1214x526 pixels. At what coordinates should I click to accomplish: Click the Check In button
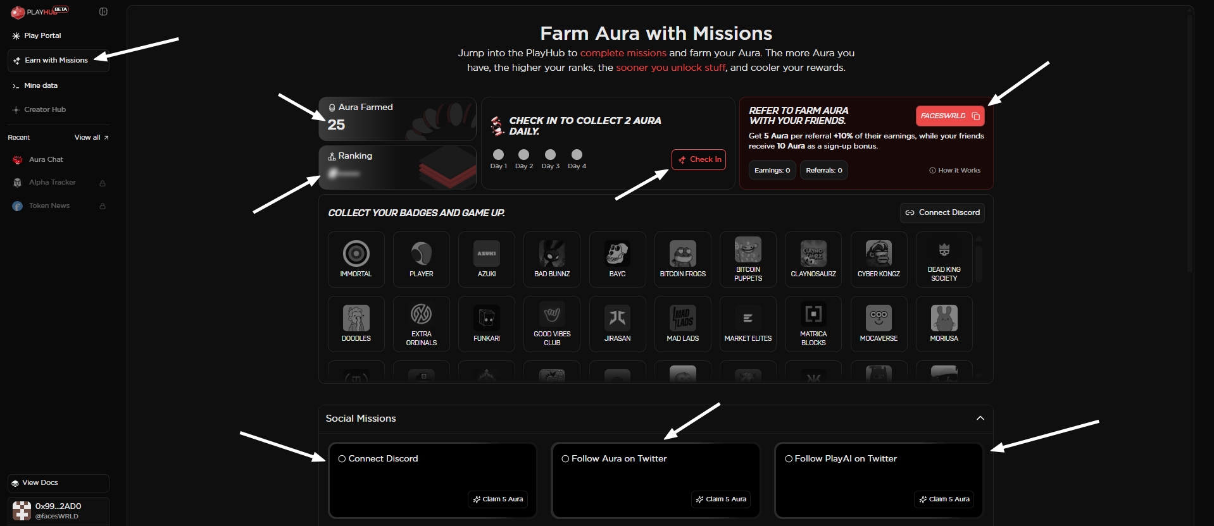(699, 159)
